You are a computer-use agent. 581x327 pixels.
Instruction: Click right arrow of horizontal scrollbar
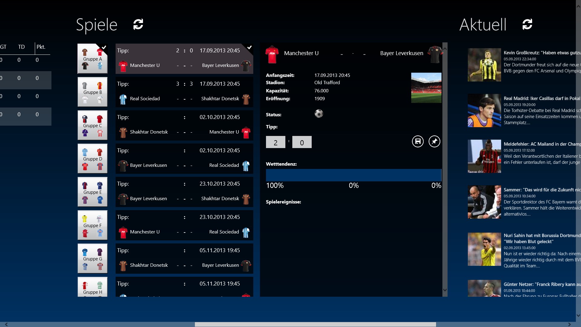[x=570, y=324]
